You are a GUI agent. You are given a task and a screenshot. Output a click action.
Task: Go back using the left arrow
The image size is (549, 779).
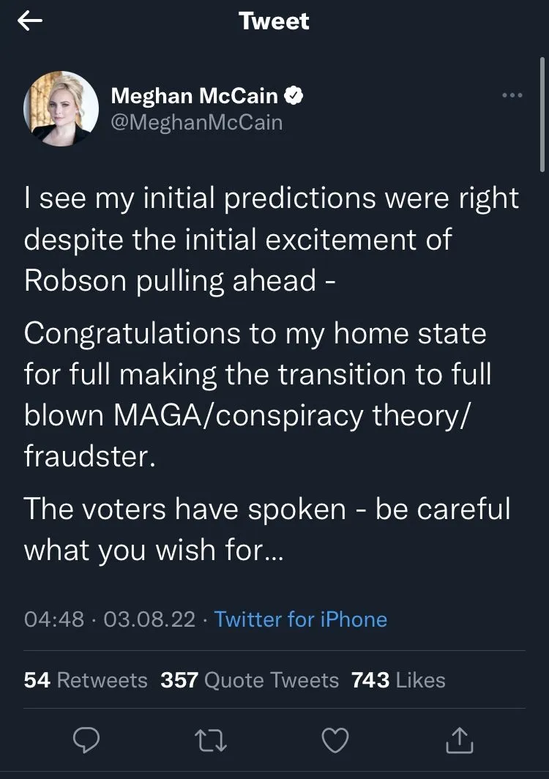pyautogui.click(x=30, y=22)
